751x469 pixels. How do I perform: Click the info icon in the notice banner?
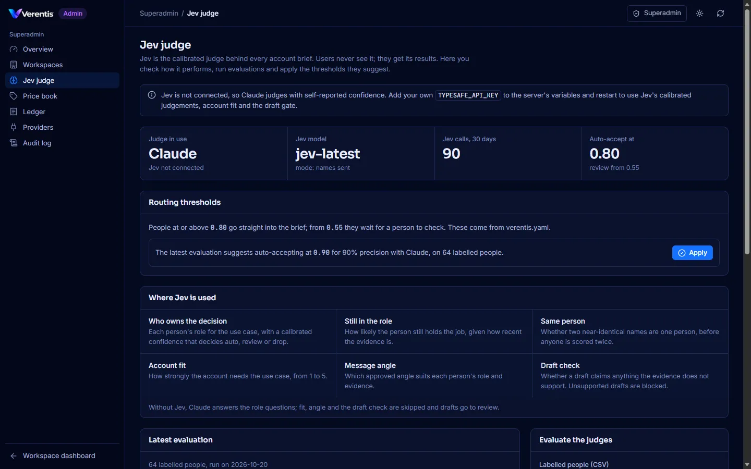click(x=152, y=95)
